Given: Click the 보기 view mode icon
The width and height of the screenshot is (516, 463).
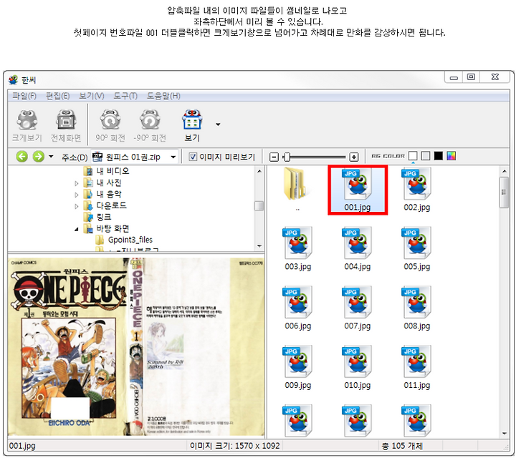Looking at the screenshot, I should point(192,120).
